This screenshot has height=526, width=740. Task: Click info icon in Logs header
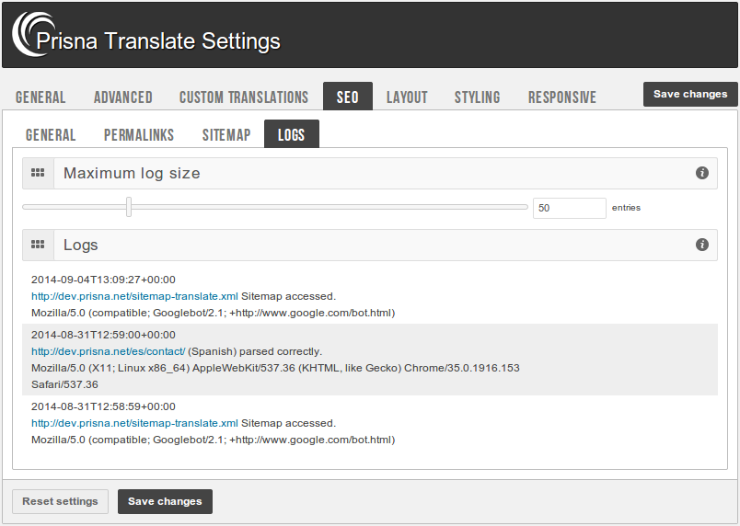pyautogui.click(x=702, y=245)
